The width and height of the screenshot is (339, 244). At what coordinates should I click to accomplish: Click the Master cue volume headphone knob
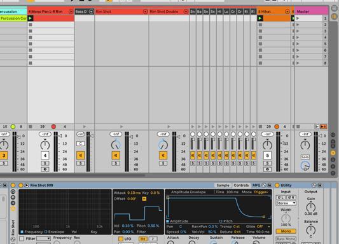tap(305, 166)
